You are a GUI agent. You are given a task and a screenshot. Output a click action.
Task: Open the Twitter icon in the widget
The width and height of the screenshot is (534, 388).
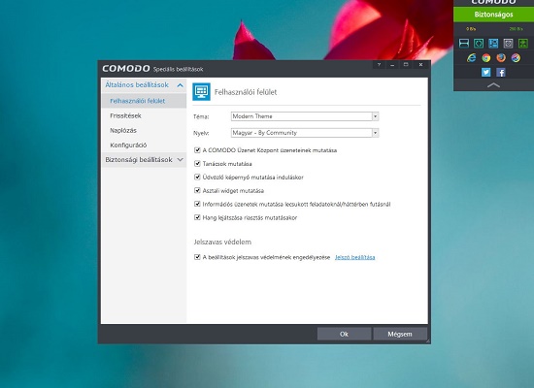click(x=486, y=72)
